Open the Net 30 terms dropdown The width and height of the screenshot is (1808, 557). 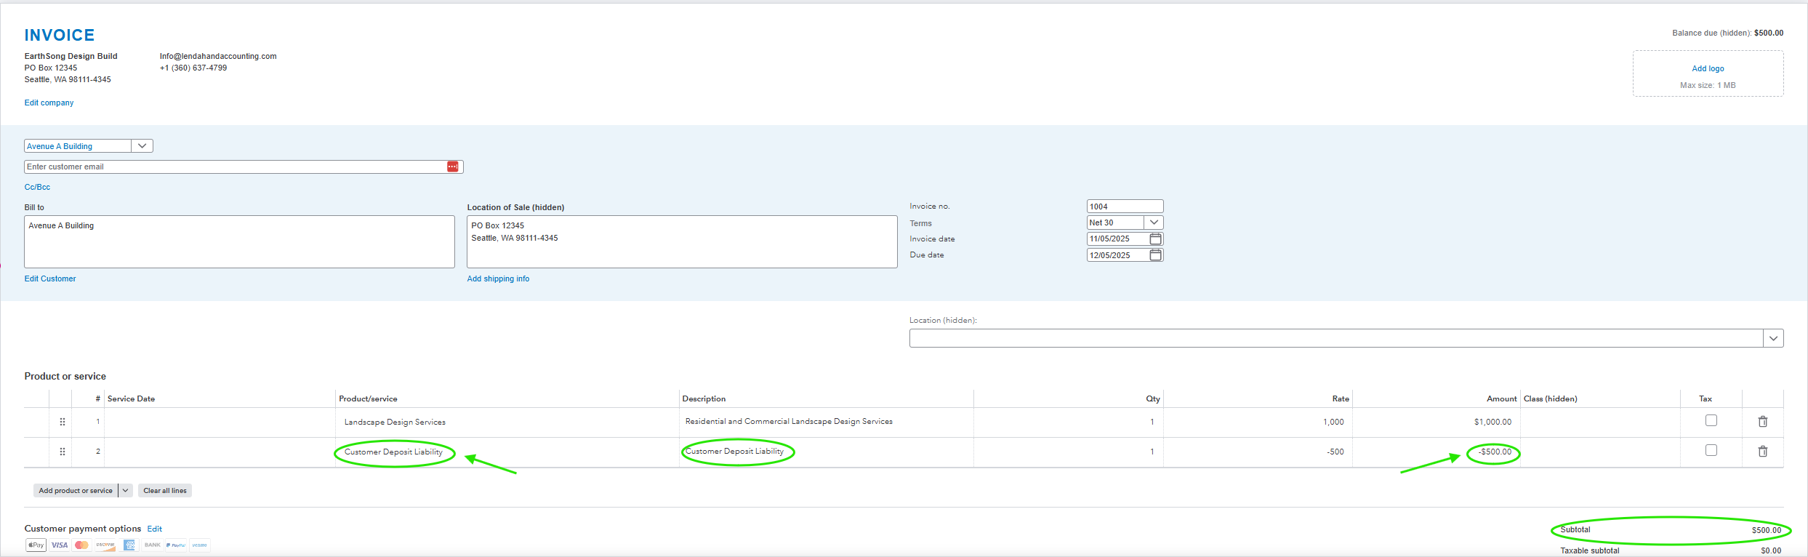click(1154, 223)
